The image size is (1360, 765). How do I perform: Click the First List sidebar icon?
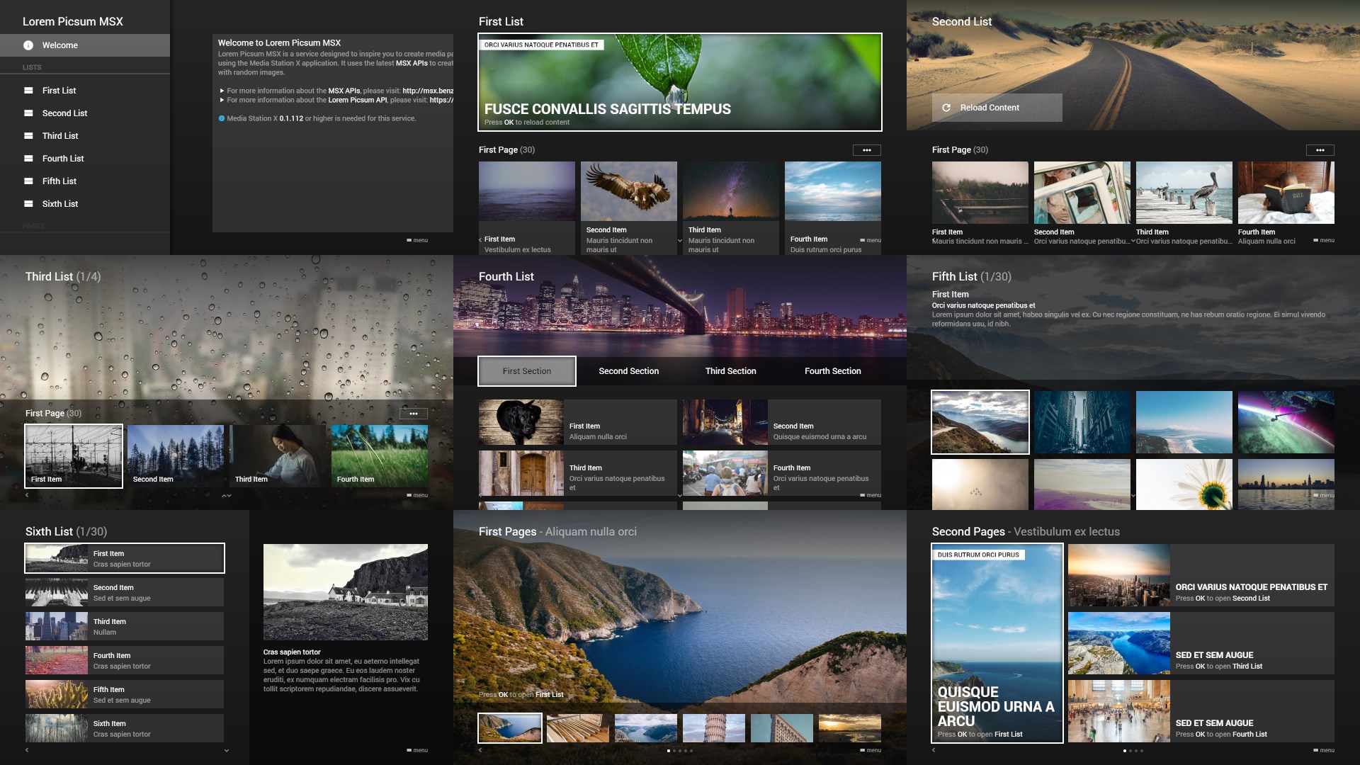tap(28, 91)
